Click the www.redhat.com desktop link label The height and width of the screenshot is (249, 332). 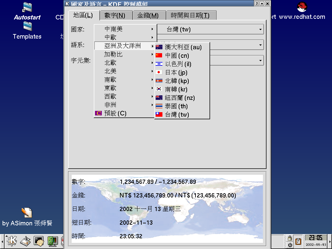coord(302,17)
